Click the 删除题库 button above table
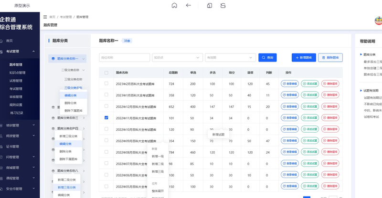The image size is (382, 198). coord(330,57)
